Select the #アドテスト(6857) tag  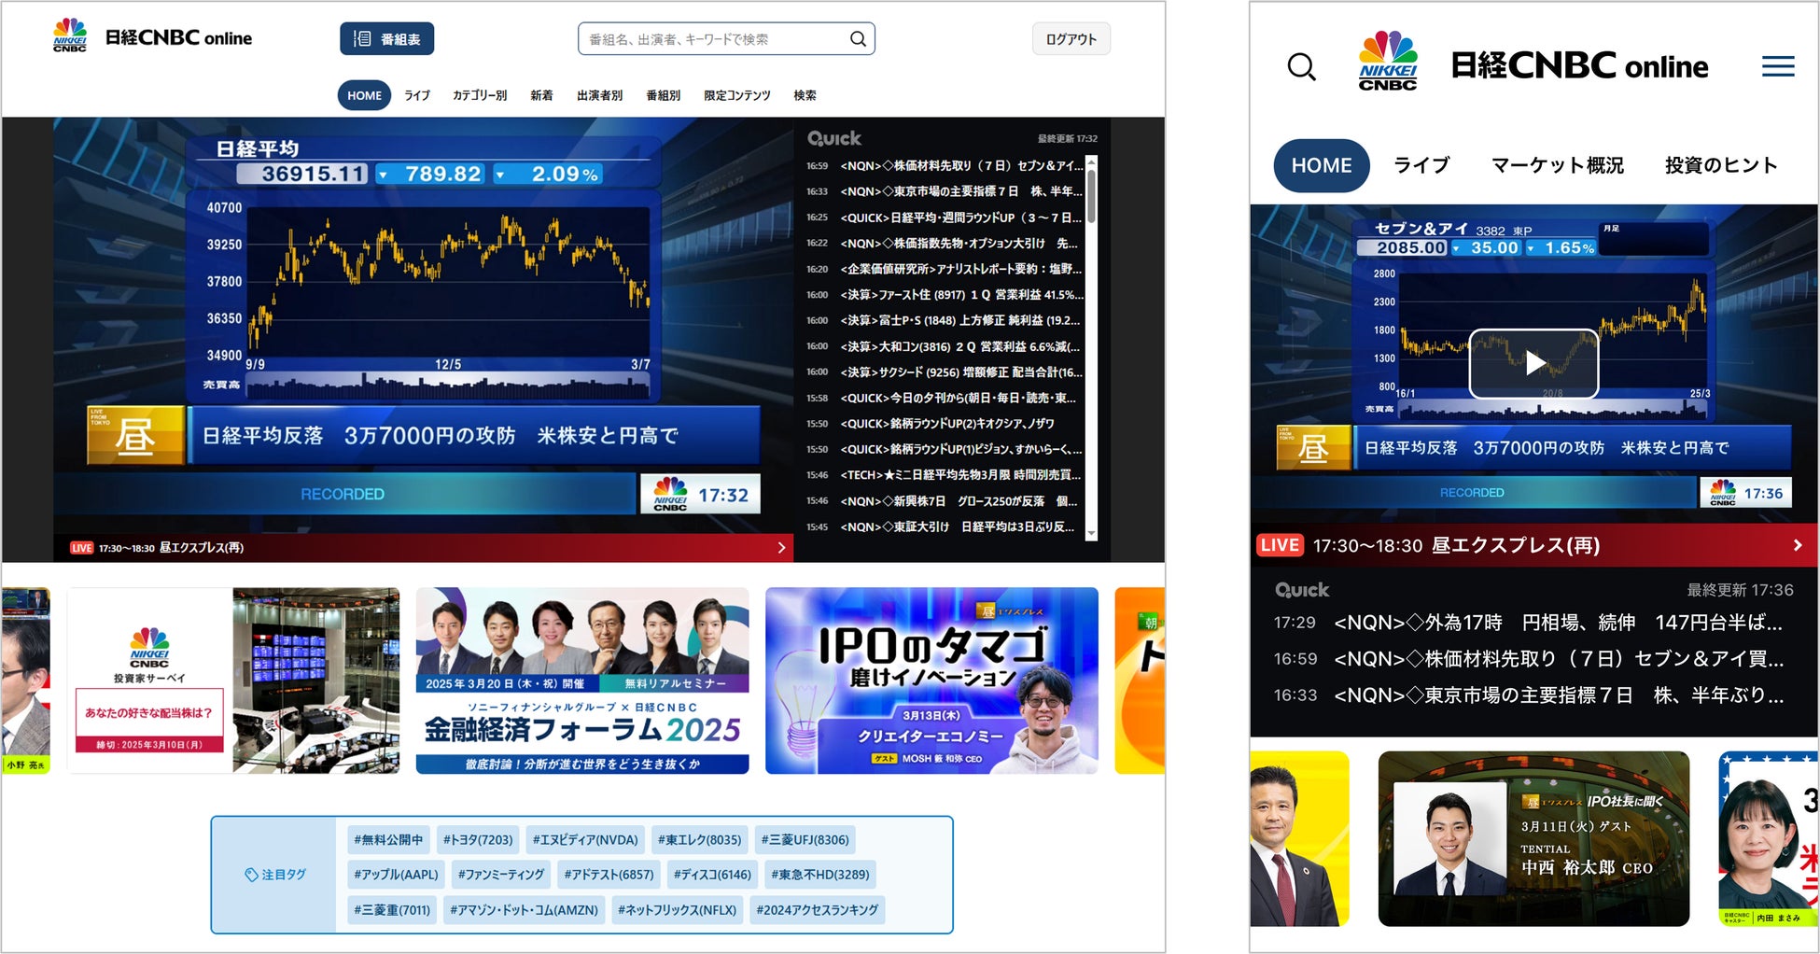pos(609,875)
